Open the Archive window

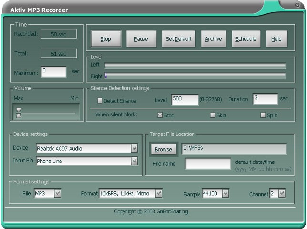click(x=214, y=38)
